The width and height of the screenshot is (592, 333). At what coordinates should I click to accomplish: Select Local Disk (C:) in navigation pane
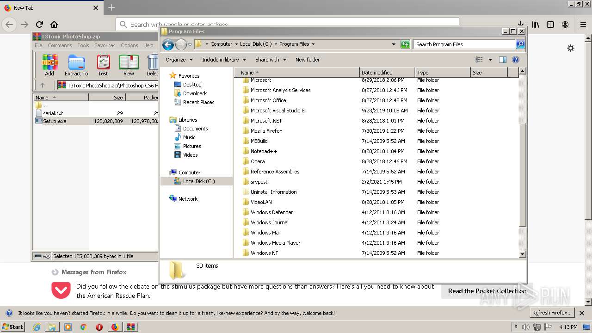pos(199,181)
